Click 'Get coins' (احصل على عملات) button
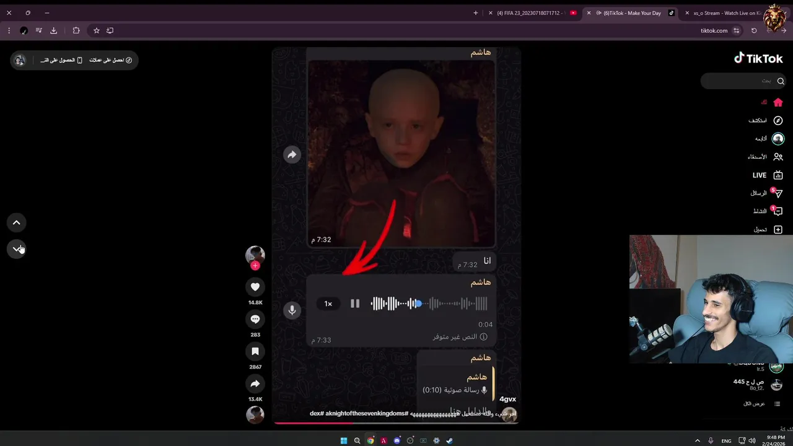The width and height of the screenshot is (793, 446). 111,60
